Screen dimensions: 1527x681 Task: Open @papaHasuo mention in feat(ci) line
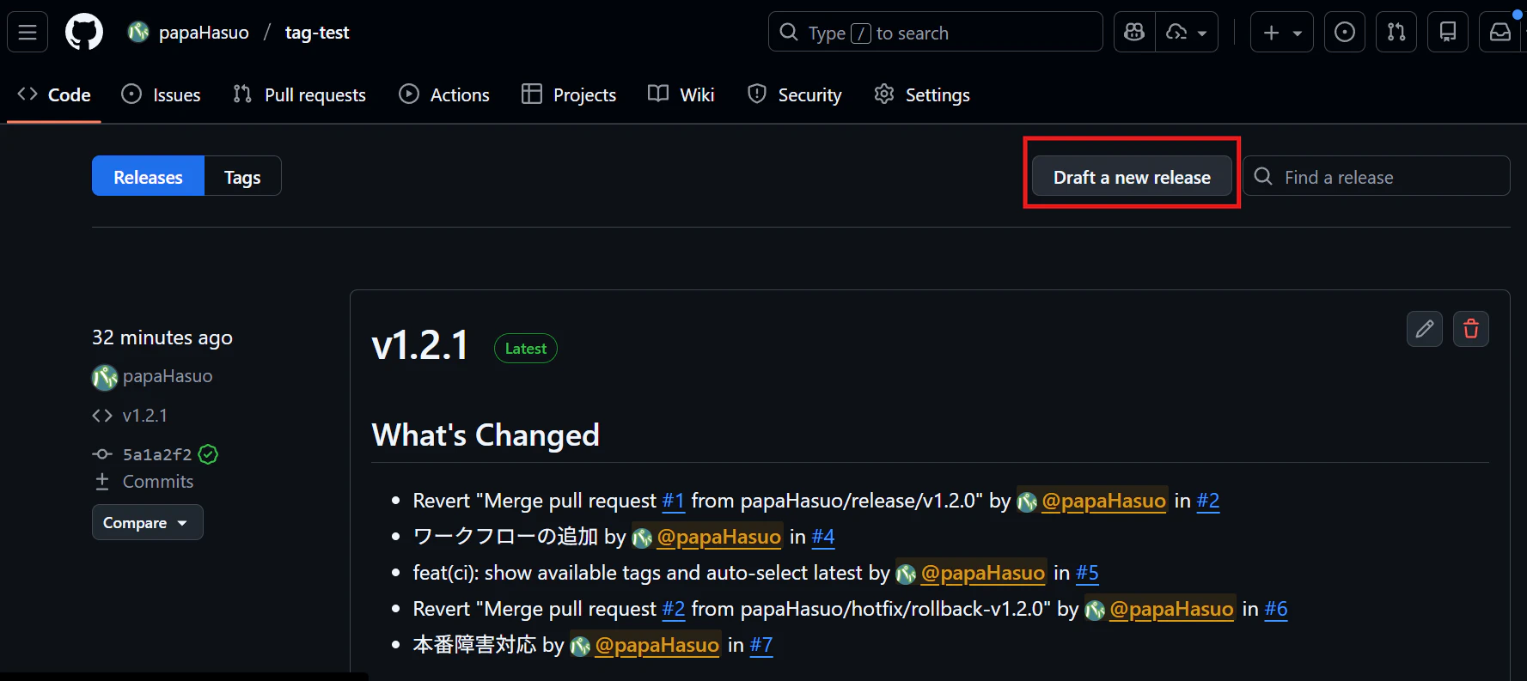click(982, 573)
